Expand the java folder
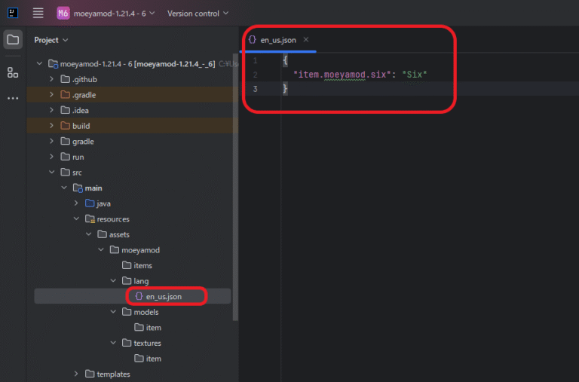579x382 pixels. [76, 203]
